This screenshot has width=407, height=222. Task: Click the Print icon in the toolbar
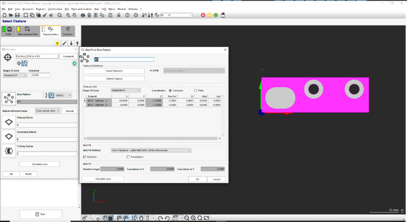tap(83, 15)
